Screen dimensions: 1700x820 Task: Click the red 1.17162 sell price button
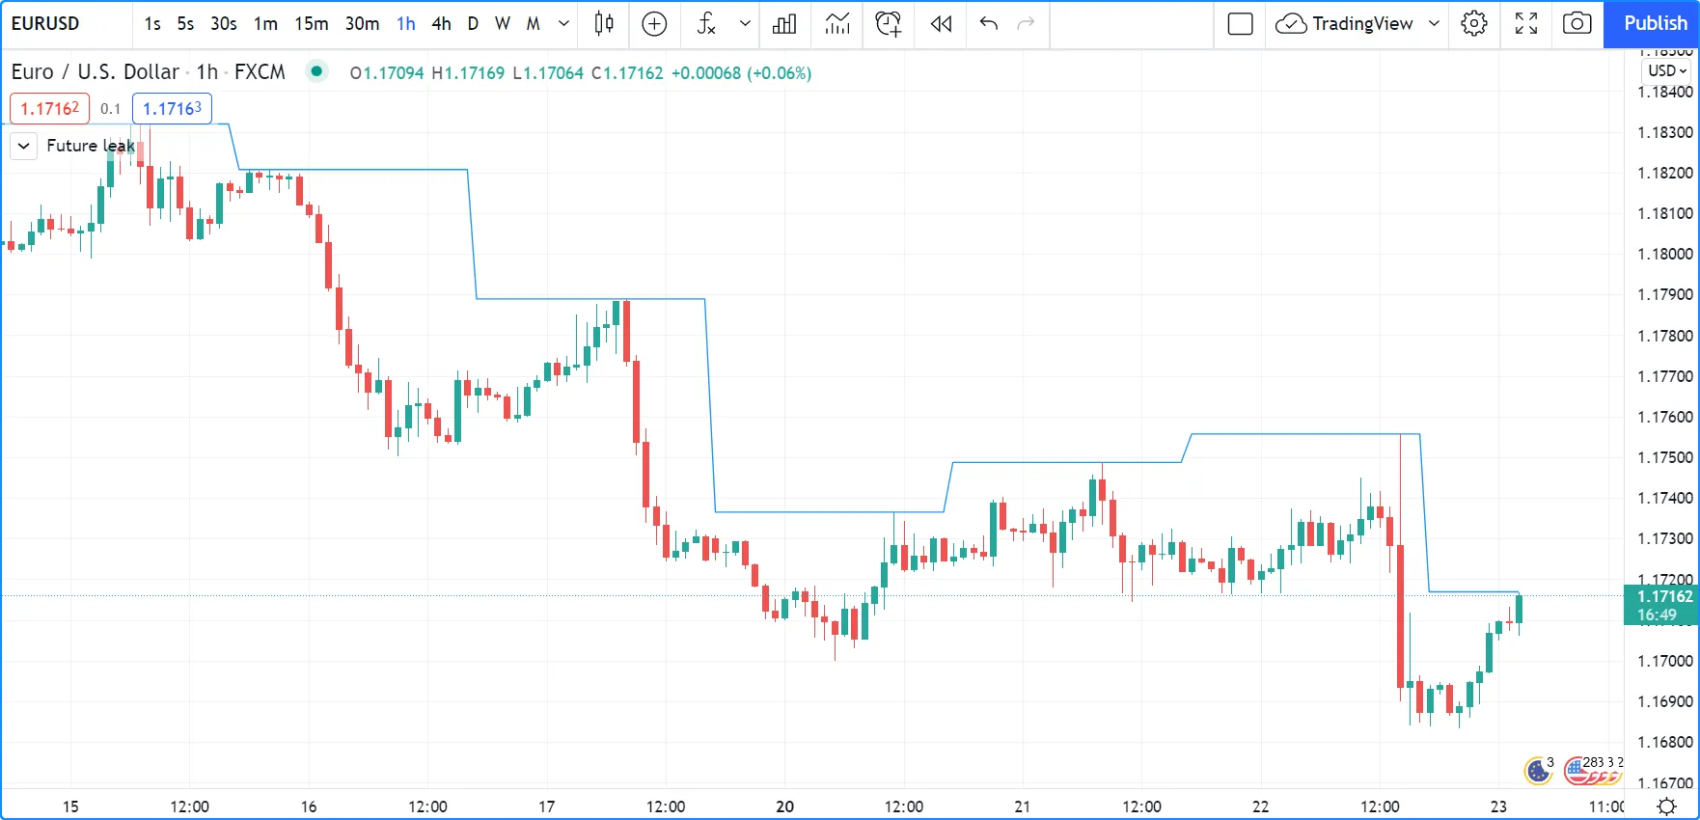(49, 109)
